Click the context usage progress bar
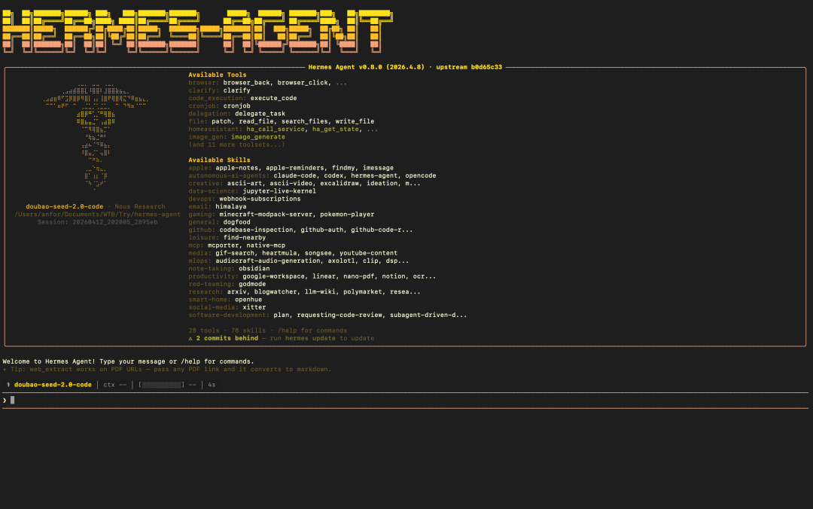 161,385
